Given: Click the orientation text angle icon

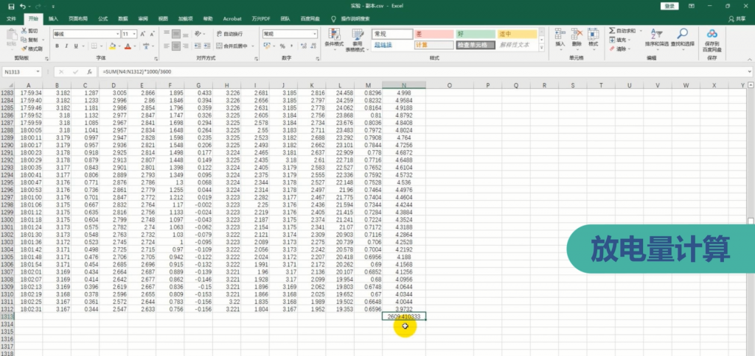Looking at the screenshot, I should click(198, 34).
